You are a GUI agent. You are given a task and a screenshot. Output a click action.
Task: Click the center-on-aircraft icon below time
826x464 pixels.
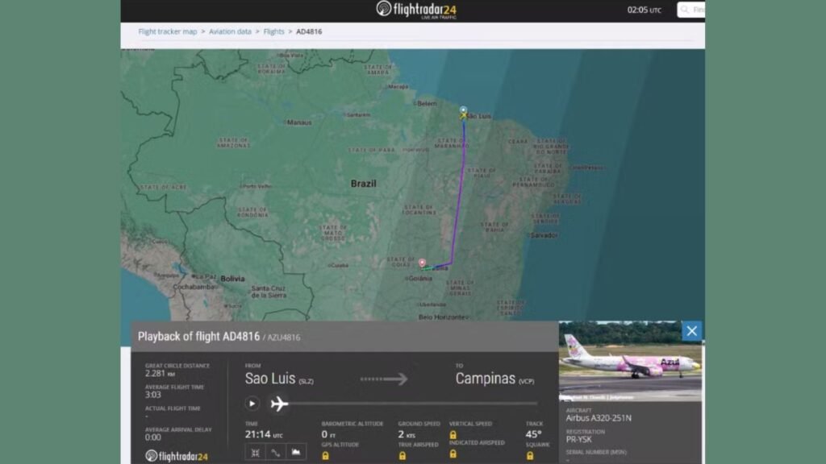point(255,453)
